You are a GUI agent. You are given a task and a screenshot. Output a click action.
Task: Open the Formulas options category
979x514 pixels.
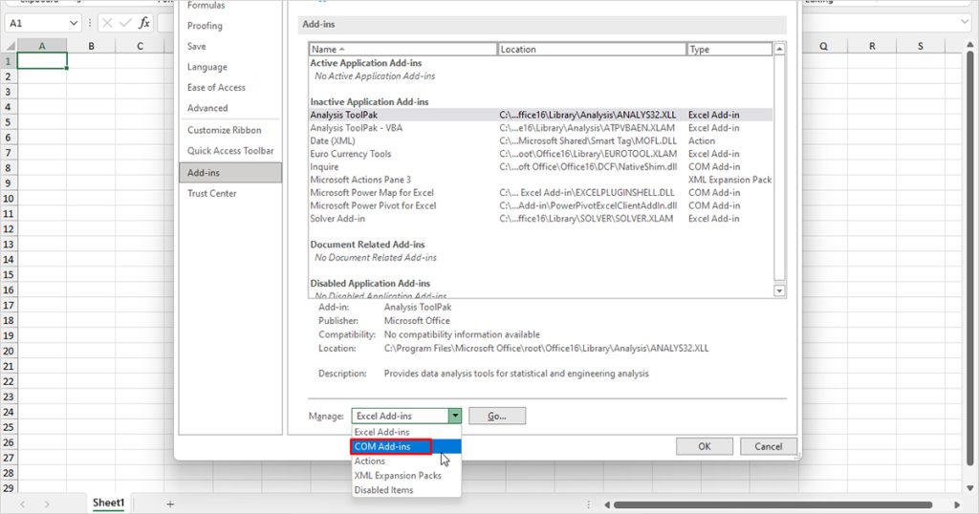point(230,6)
